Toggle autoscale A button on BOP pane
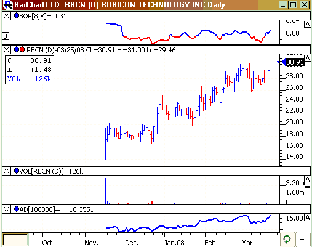The width and height of the screenshot is (312, 247). 307,25
